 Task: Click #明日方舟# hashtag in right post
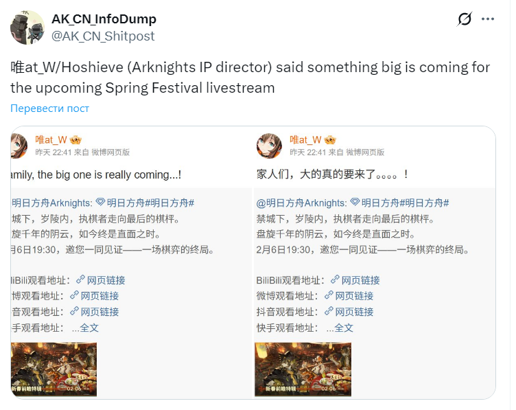[427, 203]
